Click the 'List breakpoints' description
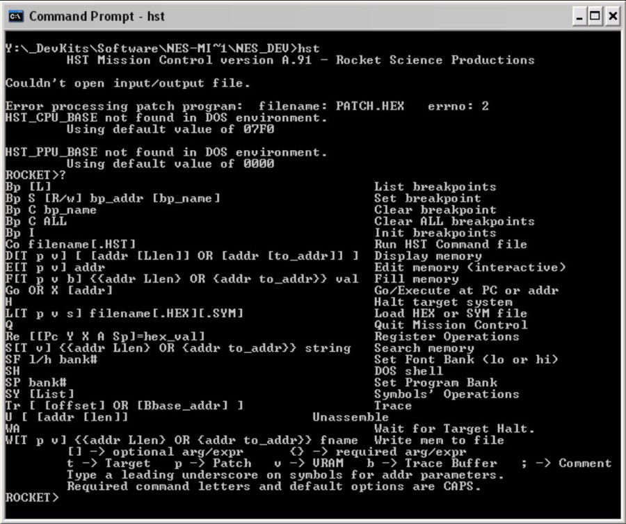626x524 pixels. [x=435, y=187]
